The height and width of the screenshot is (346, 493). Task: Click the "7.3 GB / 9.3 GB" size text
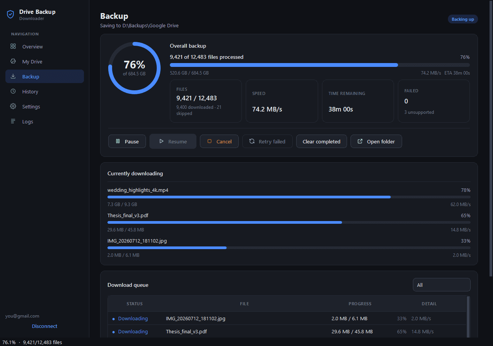point(122,205)
